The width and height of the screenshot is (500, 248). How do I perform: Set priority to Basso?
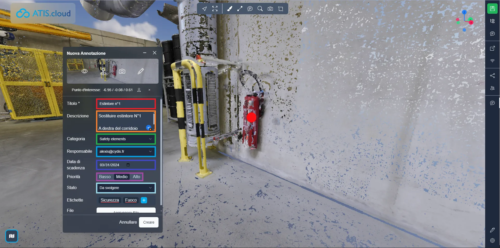pyautogui.click(x=105, y=177)
